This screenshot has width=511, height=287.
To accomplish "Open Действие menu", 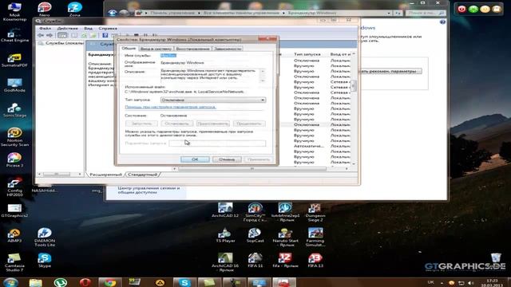I will (67, 29).
